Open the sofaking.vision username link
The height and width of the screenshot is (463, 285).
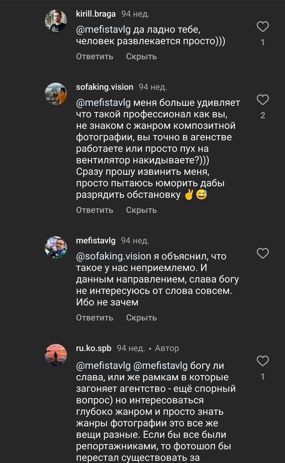point(105,87)
